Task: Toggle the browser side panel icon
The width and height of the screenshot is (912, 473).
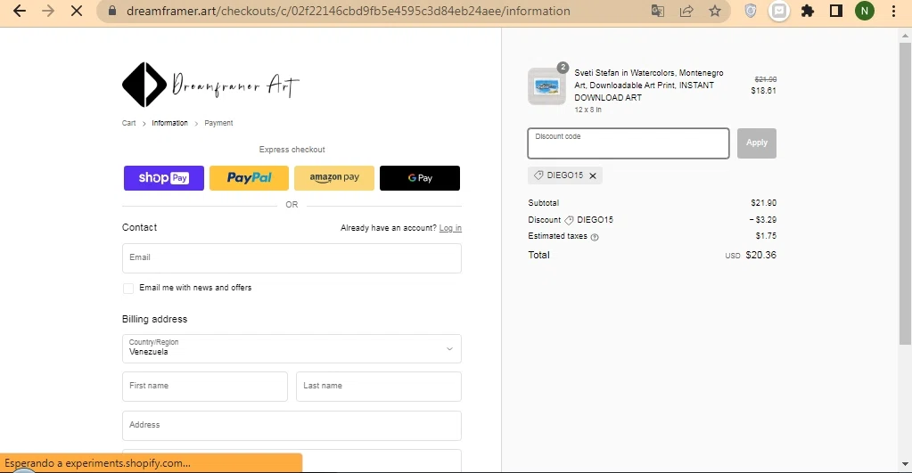Action: coord(836,11)
